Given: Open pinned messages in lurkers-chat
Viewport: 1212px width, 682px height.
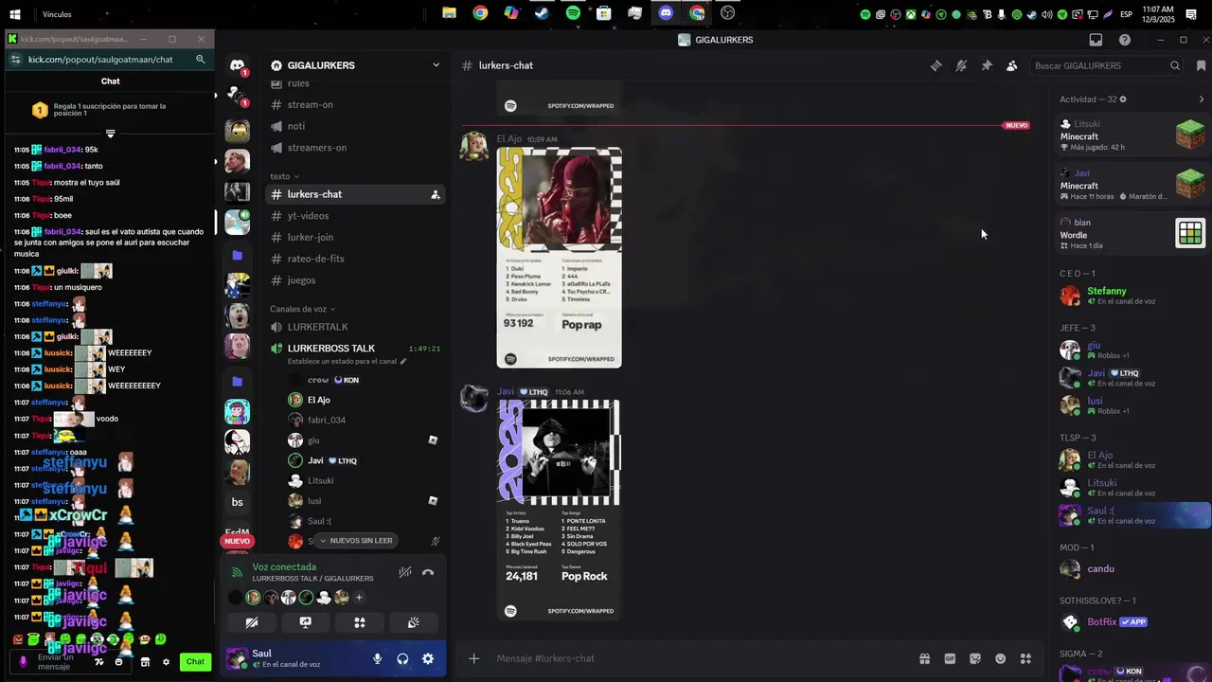Looking at the screenshot, I should pyautogui.click(x=987, y=65).
